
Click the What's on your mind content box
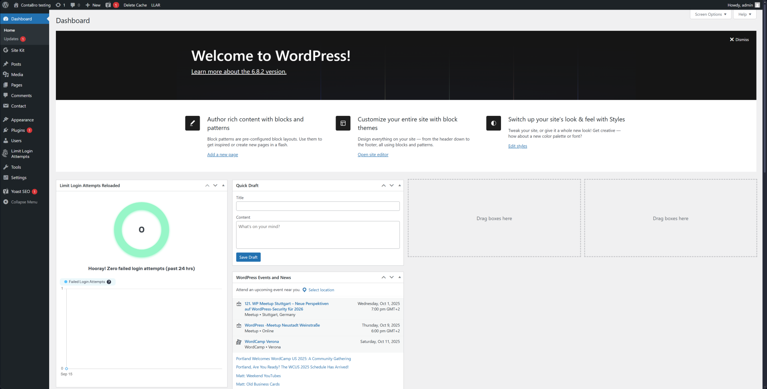[x=318, y=235]
